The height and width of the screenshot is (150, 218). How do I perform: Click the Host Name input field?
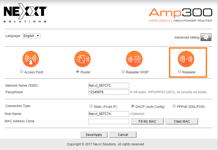(108, 114)
